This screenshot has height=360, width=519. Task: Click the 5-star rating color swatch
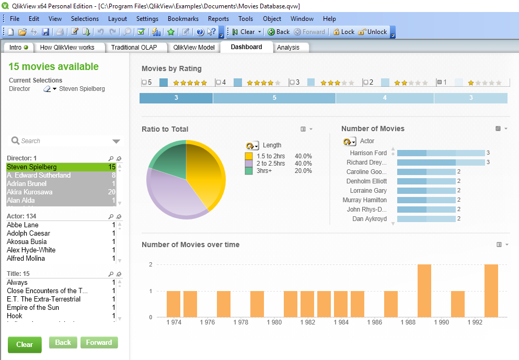click(164, 83)
